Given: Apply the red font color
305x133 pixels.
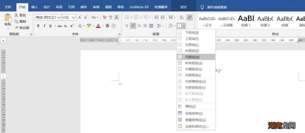Looking at the screenshot, I should coord(98,26).
